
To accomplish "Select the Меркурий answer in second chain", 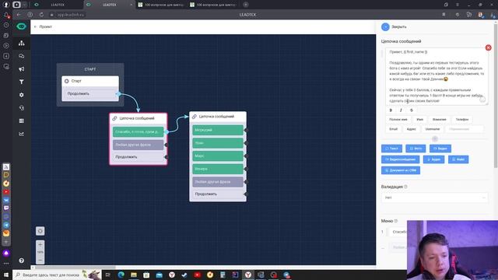I will [x=218, y=130].
